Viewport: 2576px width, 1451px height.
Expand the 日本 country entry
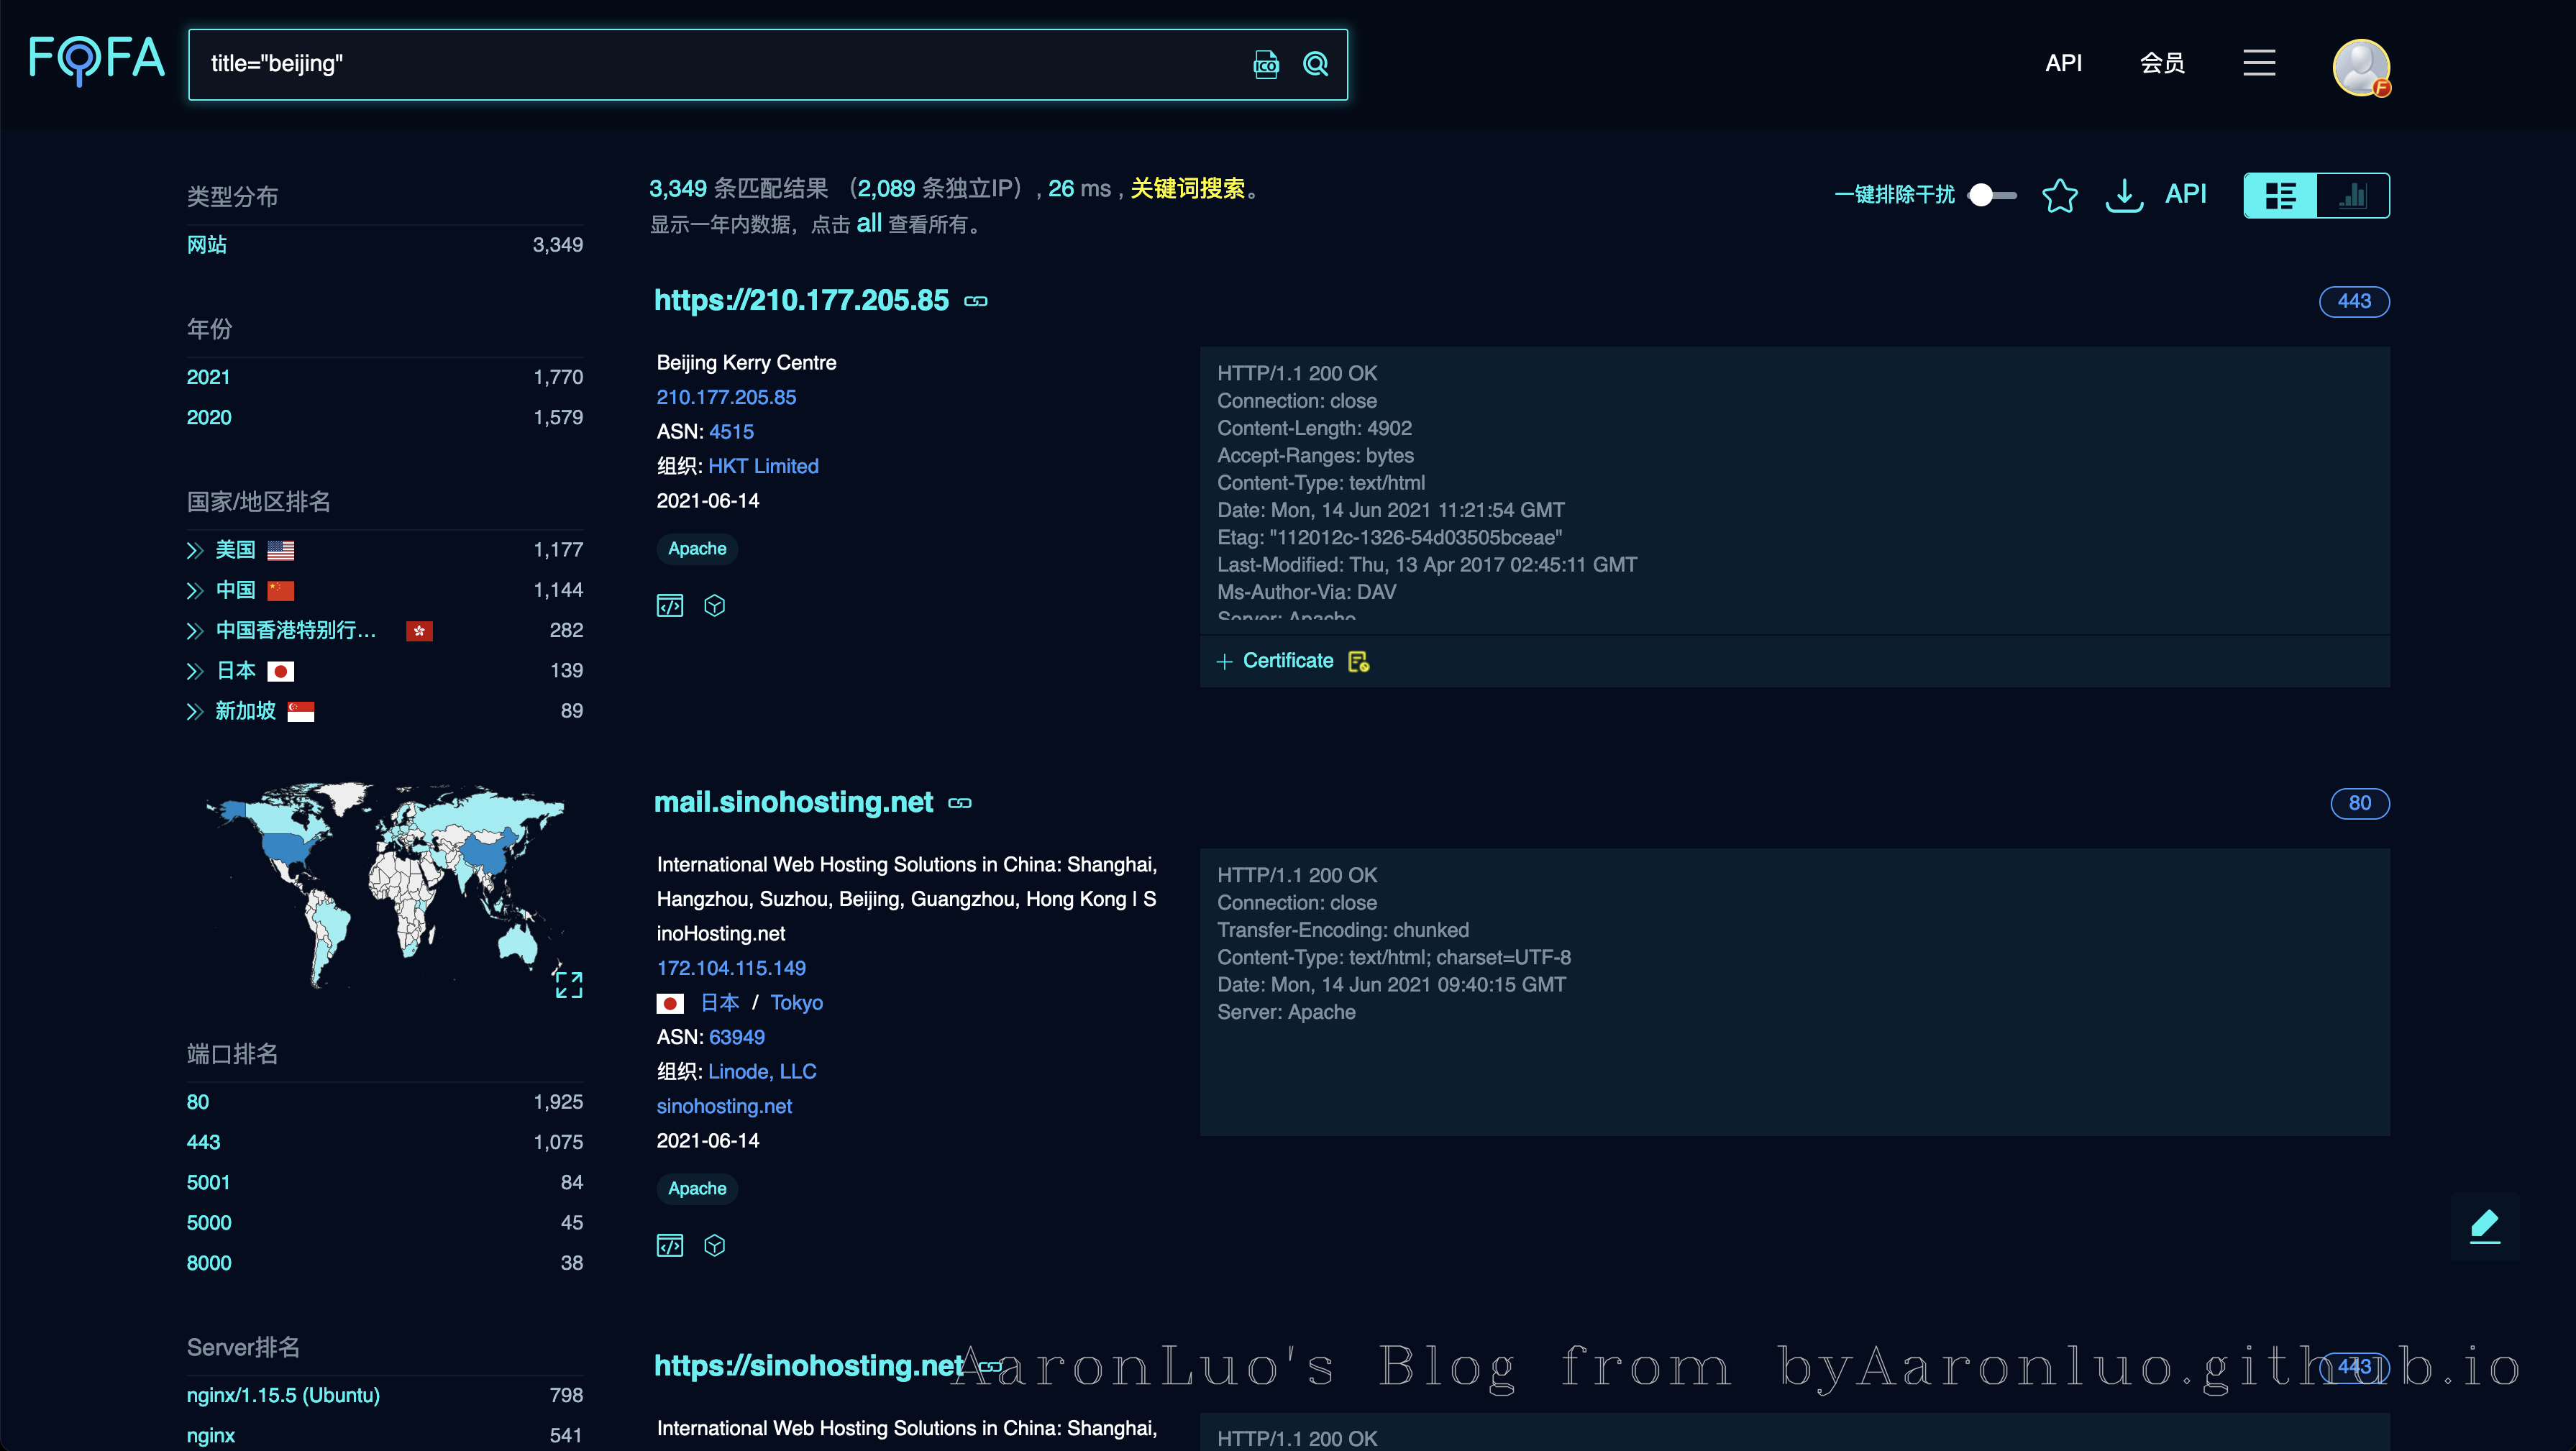pyautogui.click(x=195, y=671)
